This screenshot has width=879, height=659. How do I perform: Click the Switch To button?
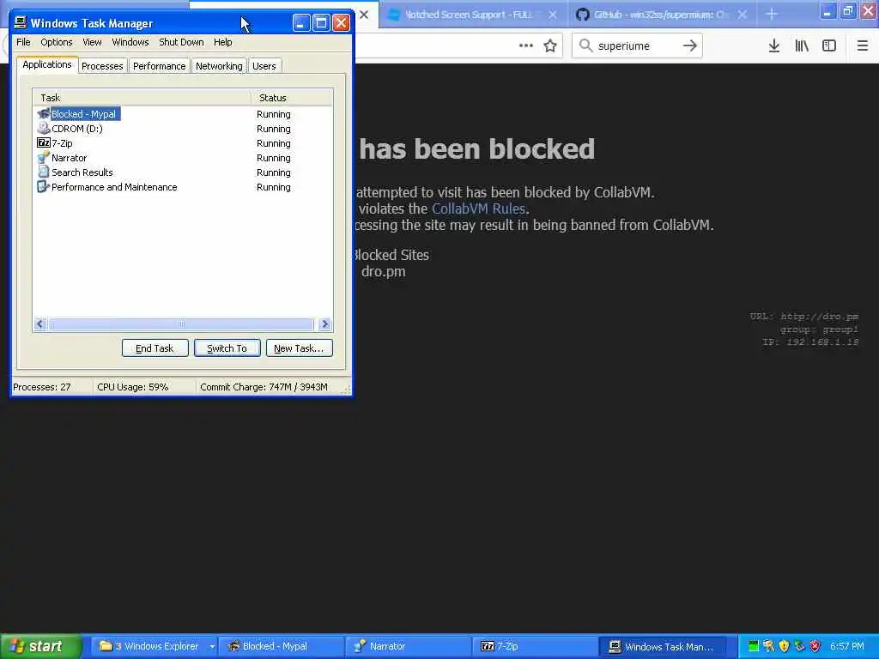[x=227, y=348]
